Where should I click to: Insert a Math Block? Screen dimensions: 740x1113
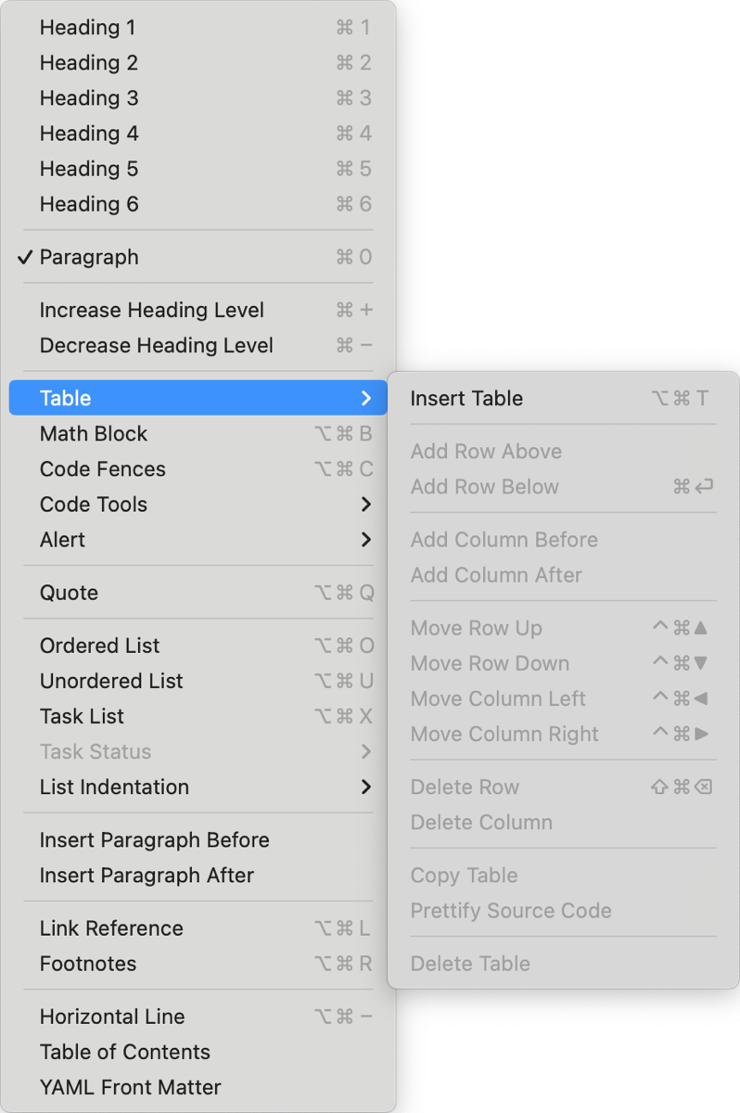pos(94,434)
